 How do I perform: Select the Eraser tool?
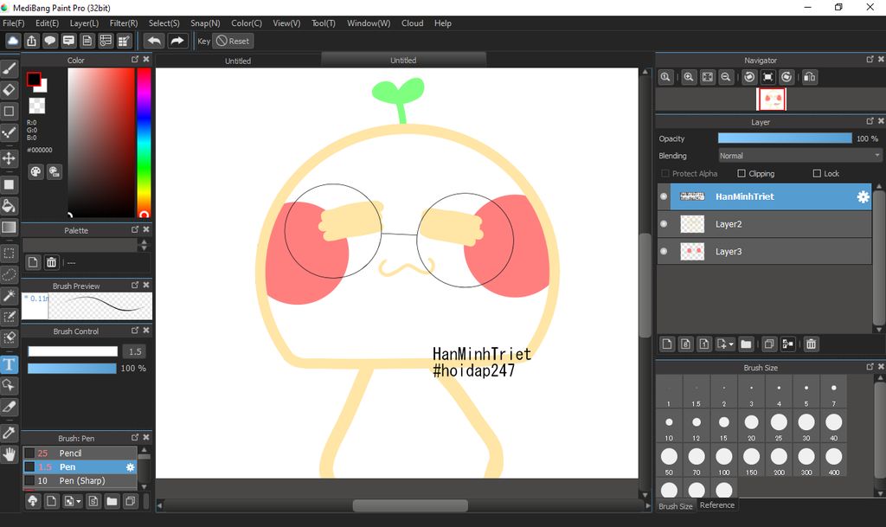pyautogui.click(x=9, y=90)
